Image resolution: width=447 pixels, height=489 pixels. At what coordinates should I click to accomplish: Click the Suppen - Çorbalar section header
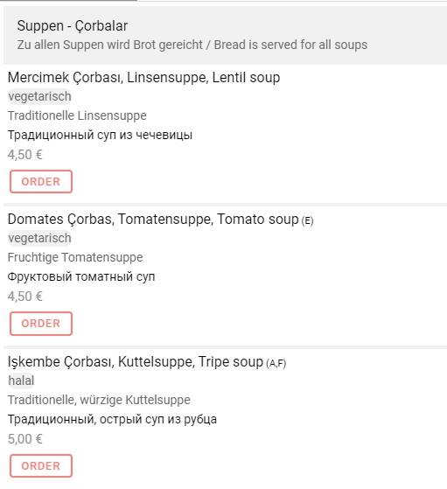pyautogui.click(x=73, y=26)
